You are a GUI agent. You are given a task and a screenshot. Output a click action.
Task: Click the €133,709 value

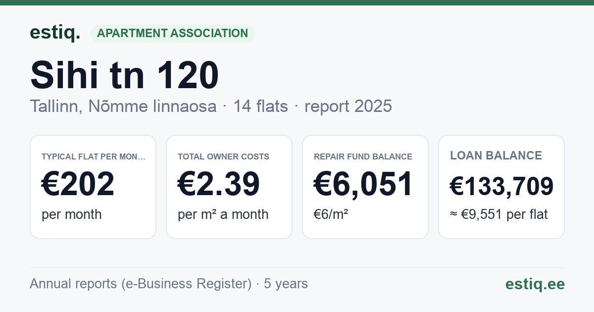501,186
